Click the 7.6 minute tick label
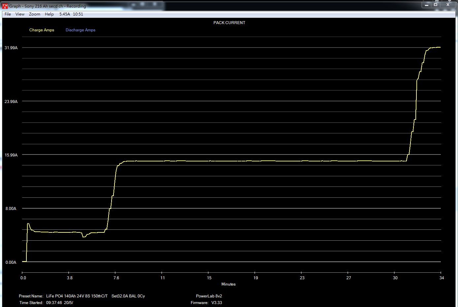 (116, 278)
